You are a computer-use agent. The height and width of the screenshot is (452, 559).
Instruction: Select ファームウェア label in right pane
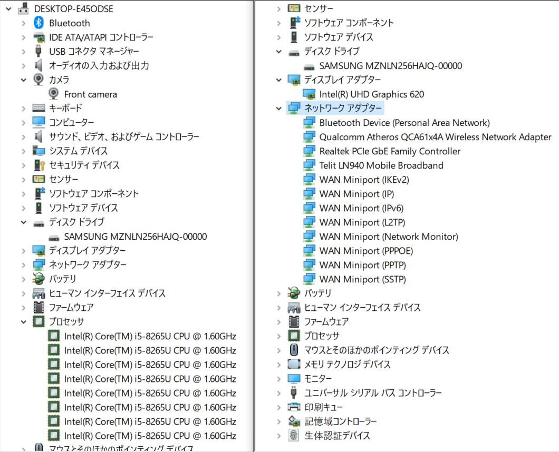pyautogui.click(x=326, y=322)
